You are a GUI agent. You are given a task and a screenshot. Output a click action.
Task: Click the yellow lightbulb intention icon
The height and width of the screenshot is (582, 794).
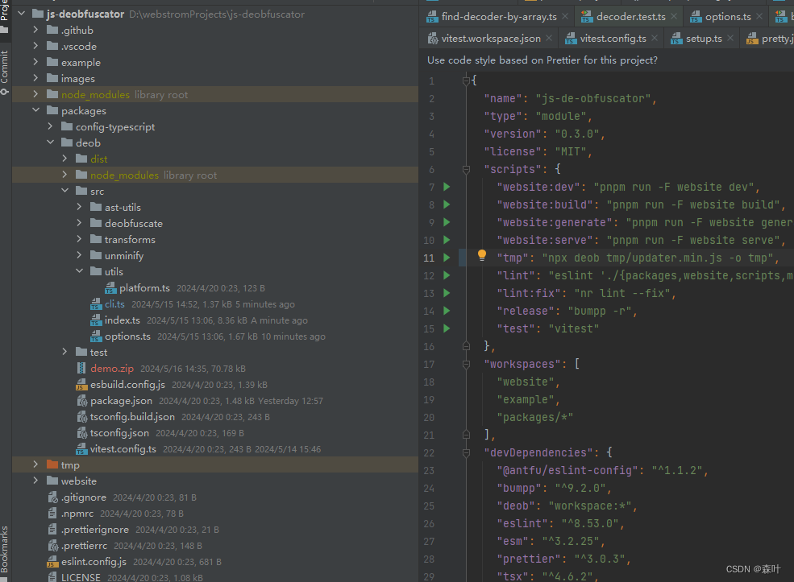tap(481, 255)
